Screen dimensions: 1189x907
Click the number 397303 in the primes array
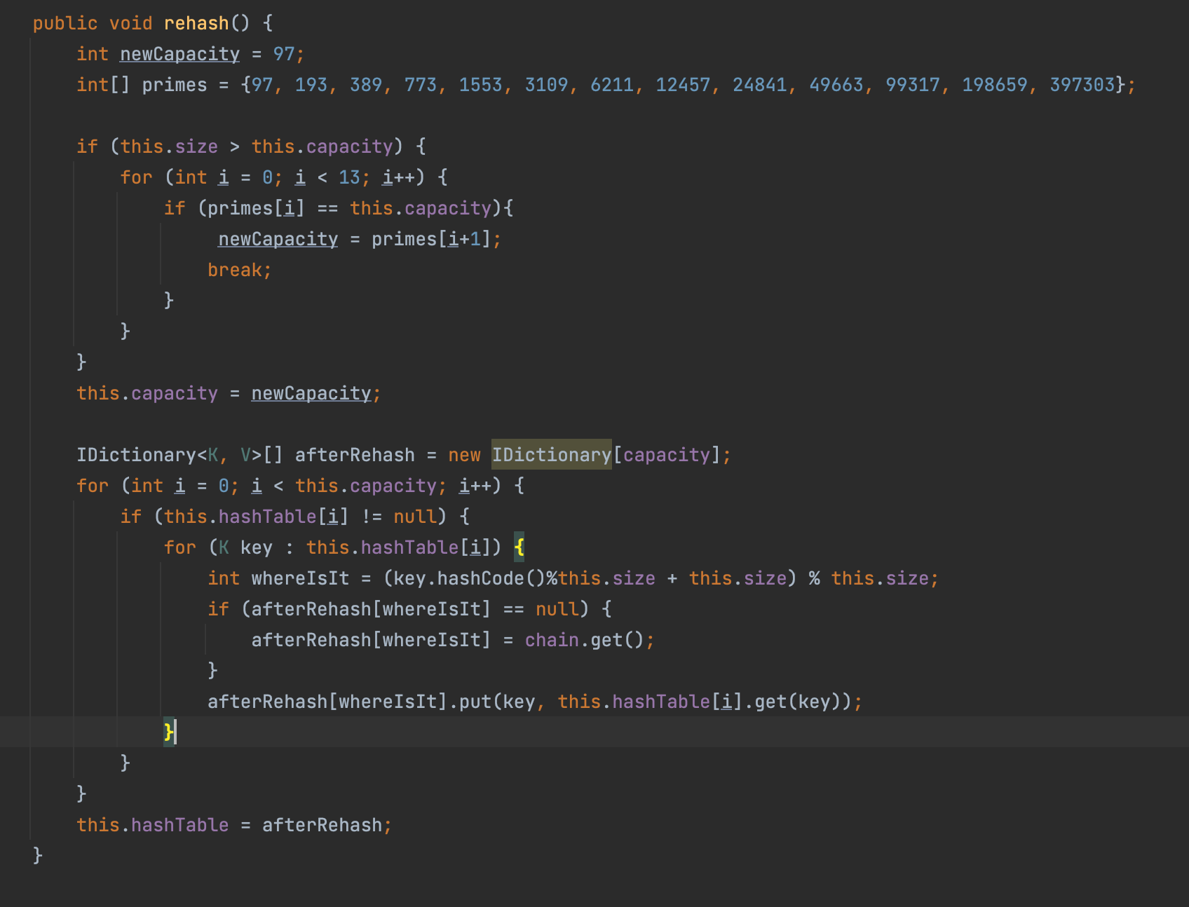[x=1082, y=85]
